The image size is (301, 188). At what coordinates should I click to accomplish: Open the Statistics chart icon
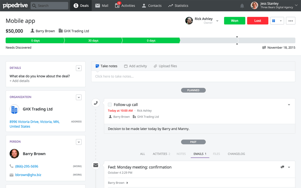170,5
